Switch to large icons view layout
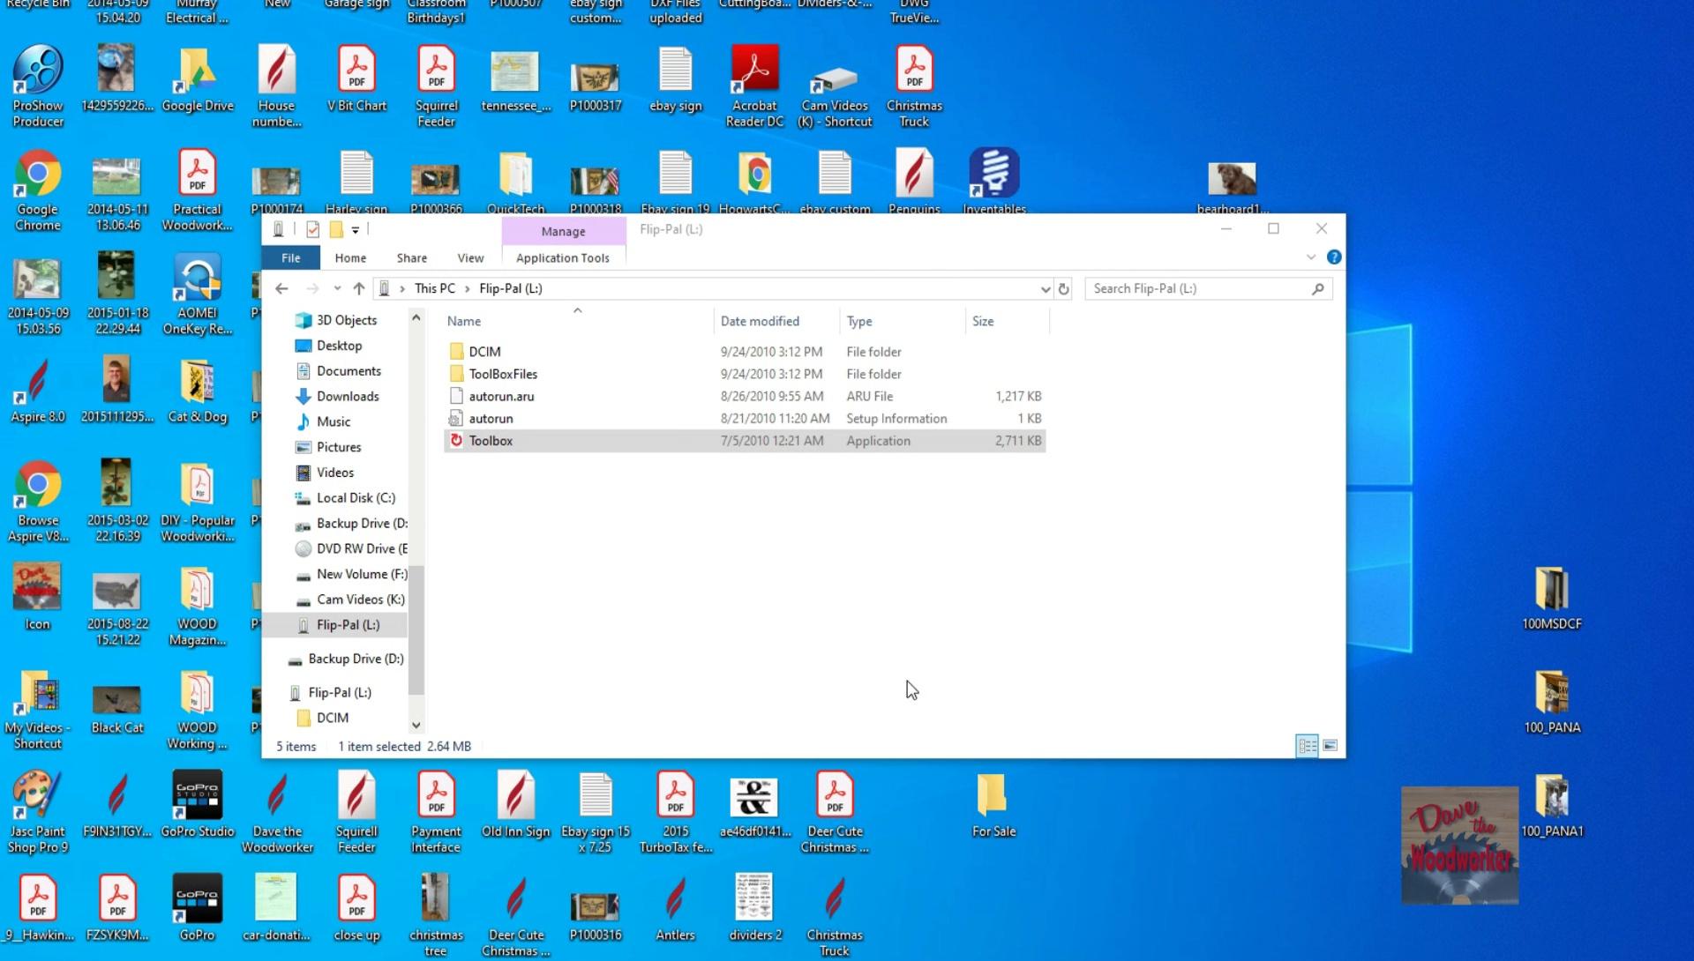The image size is (1694, 961). 1330,747
